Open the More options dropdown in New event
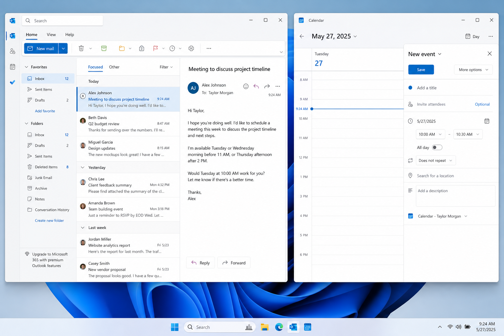 (473, 70)
